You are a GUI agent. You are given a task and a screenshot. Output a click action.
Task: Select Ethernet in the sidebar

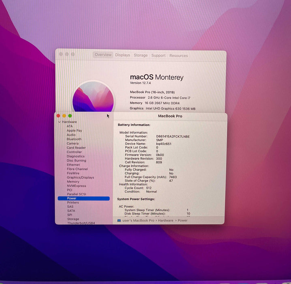tap(73, 165)
